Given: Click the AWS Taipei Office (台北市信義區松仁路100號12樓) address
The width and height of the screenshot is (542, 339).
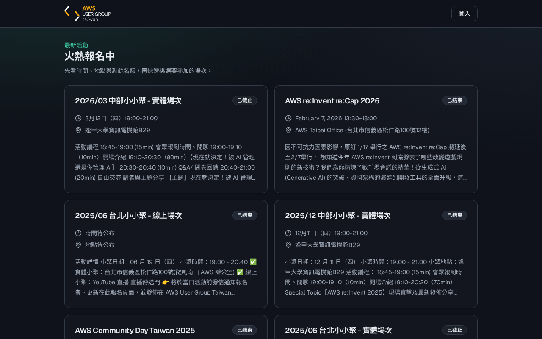Looking at the screenshot, I should point(362,130).
